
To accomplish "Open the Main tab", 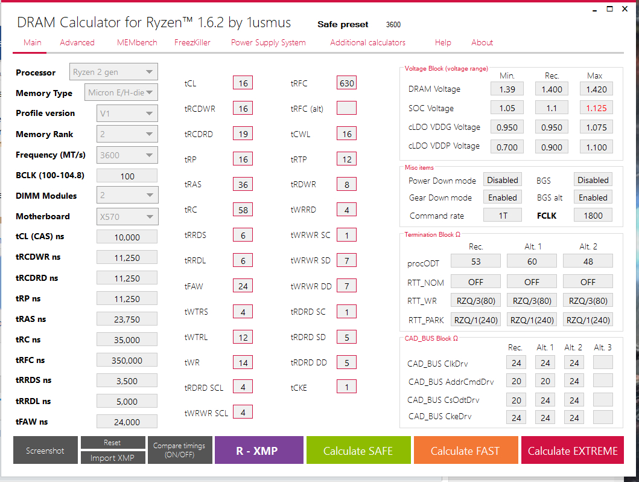I will (32, 42).
